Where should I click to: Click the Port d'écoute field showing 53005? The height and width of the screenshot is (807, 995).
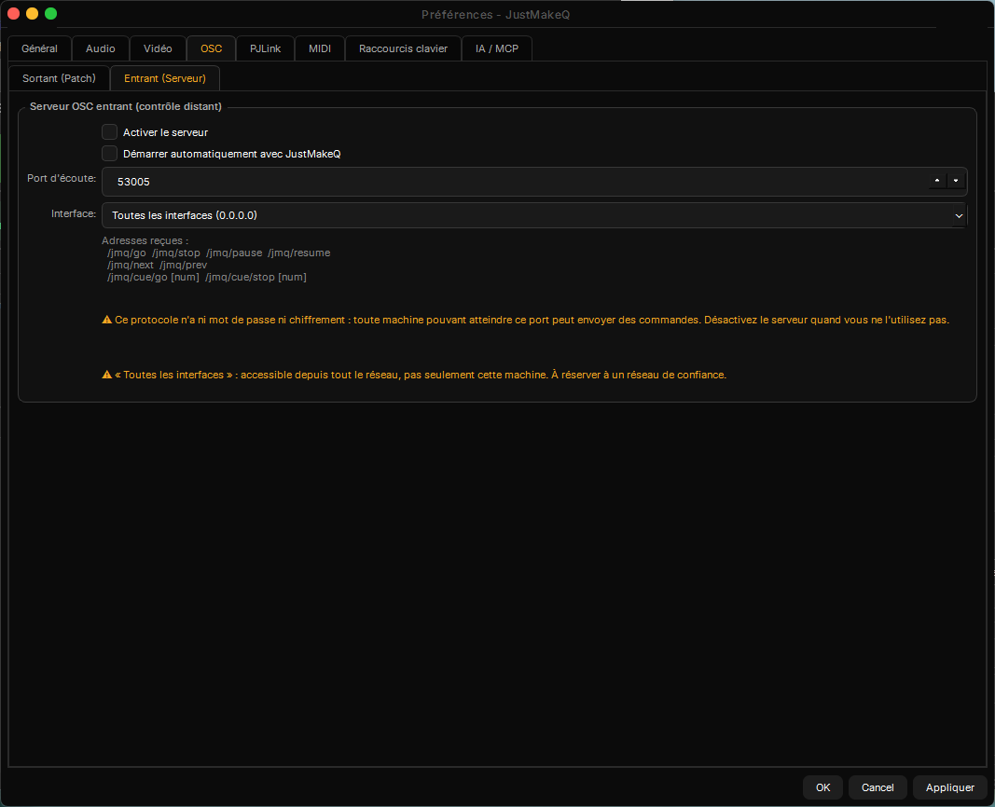tap(515, 182)
